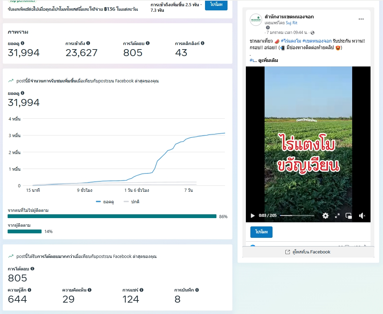Click ดูเพิ่มเติม to expand post text
Image resolution: width=383 pixels, height=314 pixels.
click(x=268, y=60)
